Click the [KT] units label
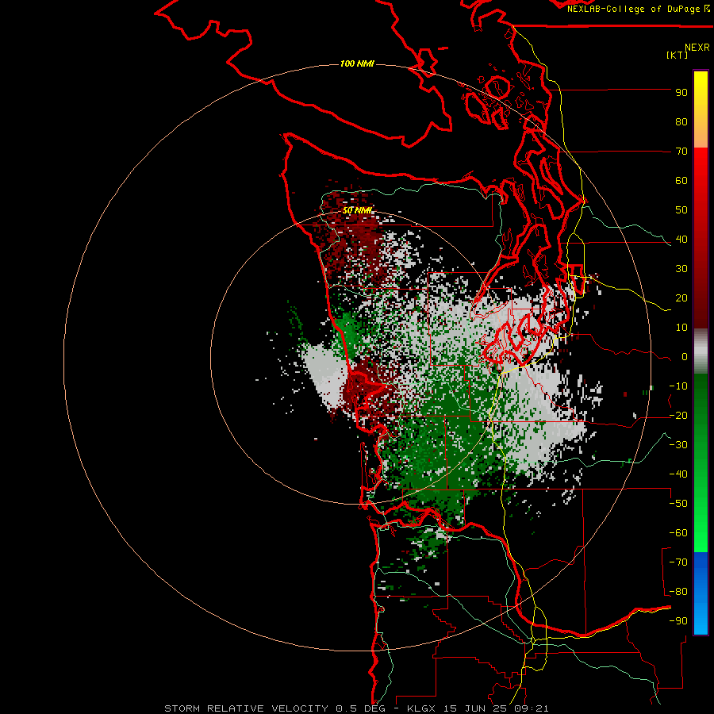Image resolution: width=714 pixels, height=714 pixels. pyautogui.click(x=678, y=55)
